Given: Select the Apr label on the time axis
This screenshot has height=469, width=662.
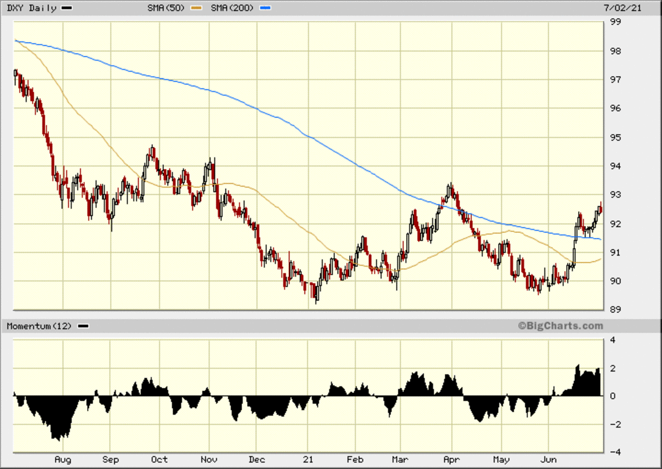Looking at the screenshot, I should pyautogui.click(x=452, y=460).
